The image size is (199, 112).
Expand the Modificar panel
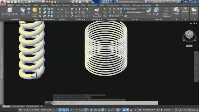(x=80, y=19)
